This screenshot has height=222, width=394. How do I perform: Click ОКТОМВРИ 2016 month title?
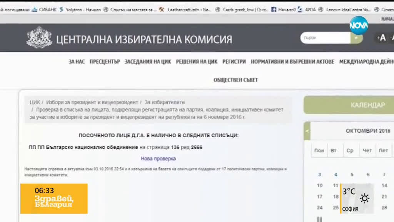coord(368,131)
